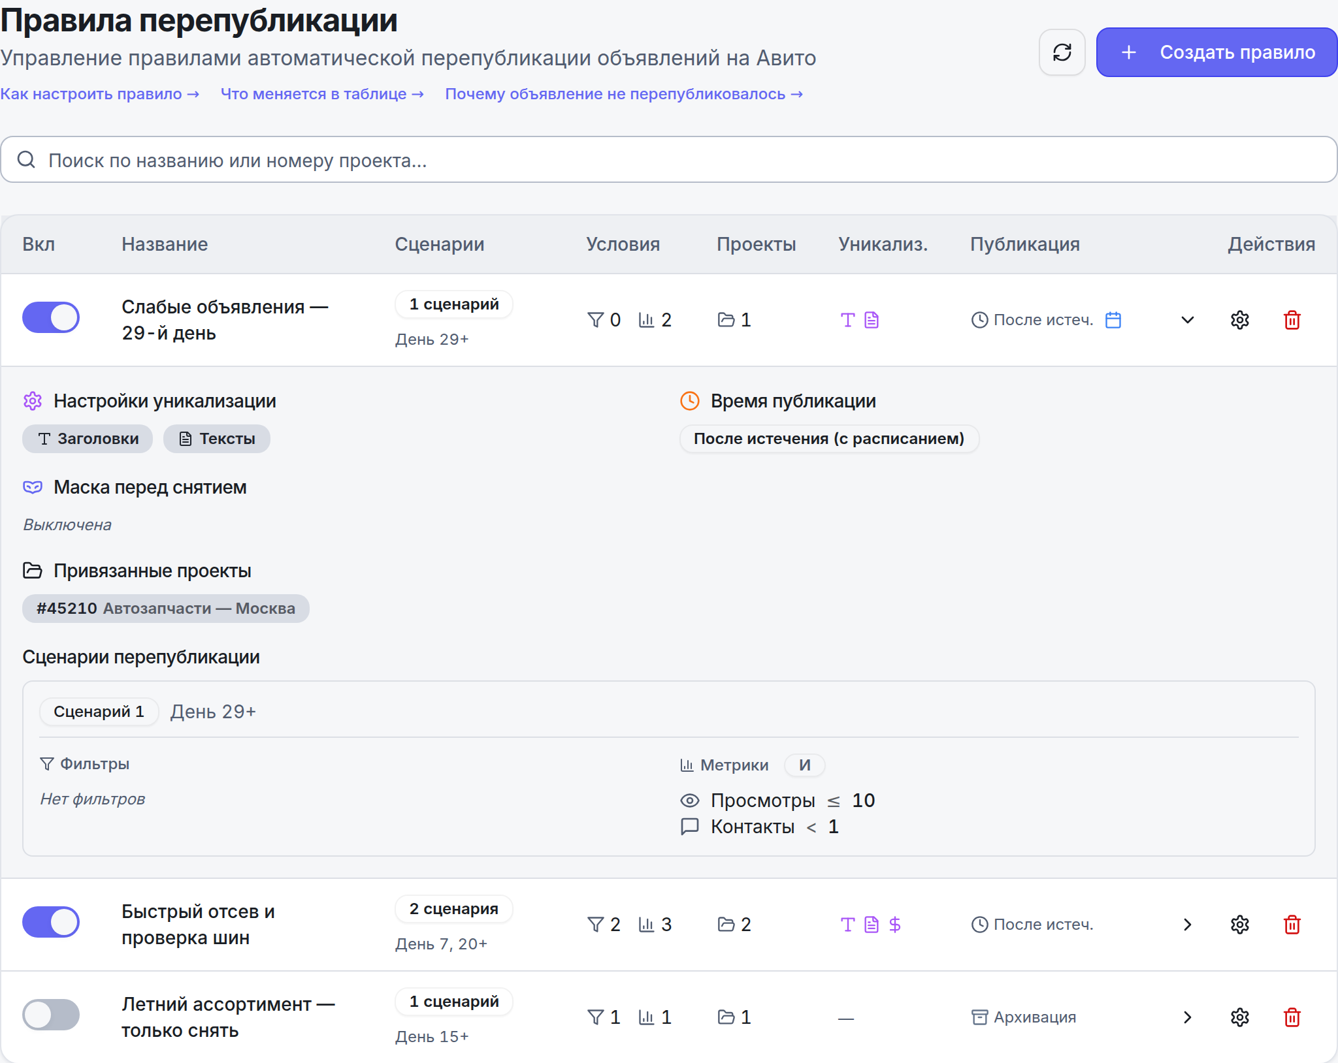Image resolution: width=1338 pixels, height=1063 pixels.
Task: Open settings gear for Быстрый отсев rule
Action: coord(1240,925)
